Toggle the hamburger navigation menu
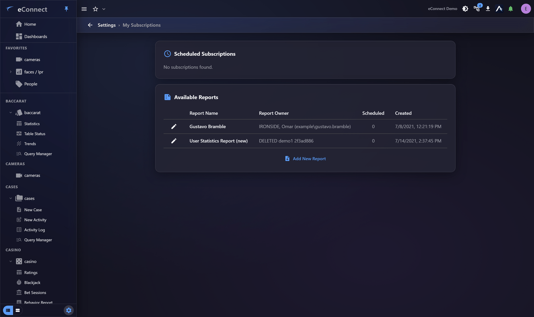Image resolution: width=534 pixels, height=317 pixels. click(x=84, y=9)
